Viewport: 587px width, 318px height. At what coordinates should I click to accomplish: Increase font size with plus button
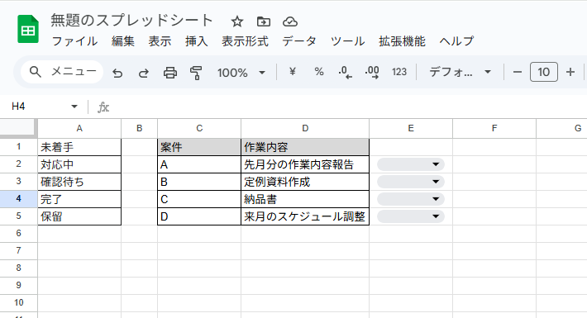(x=570, y=72)
